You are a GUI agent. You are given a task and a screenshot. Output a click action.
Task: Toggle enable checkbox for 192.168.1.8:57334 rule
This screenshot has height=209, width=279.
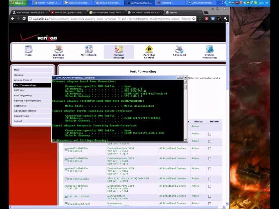pyautogui.click(x=66, y=204)
